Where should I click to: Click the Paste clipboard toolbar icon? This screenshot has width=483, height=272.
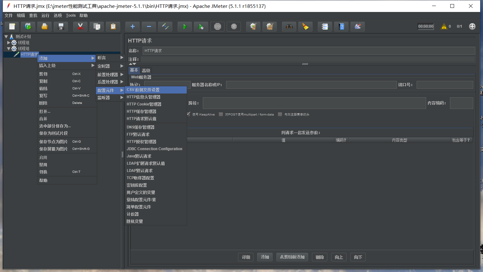113,26
